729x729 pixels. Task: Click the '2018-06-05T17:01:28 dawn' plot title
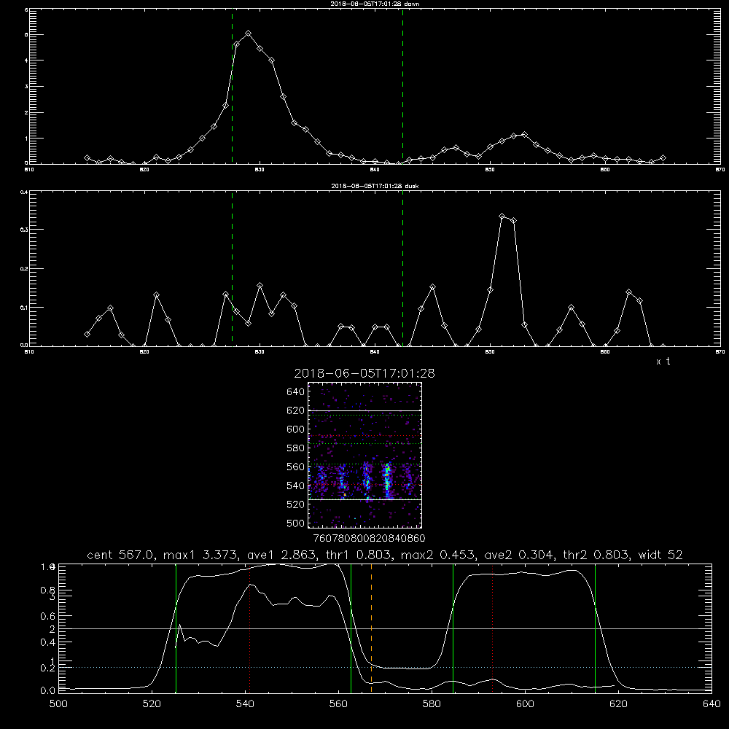click(x=375, y=4)
